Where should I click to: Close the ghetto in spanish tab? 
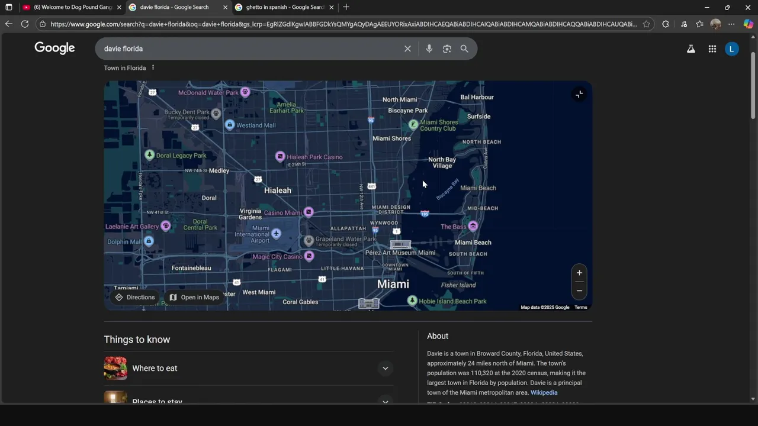(x=331, y=7)
